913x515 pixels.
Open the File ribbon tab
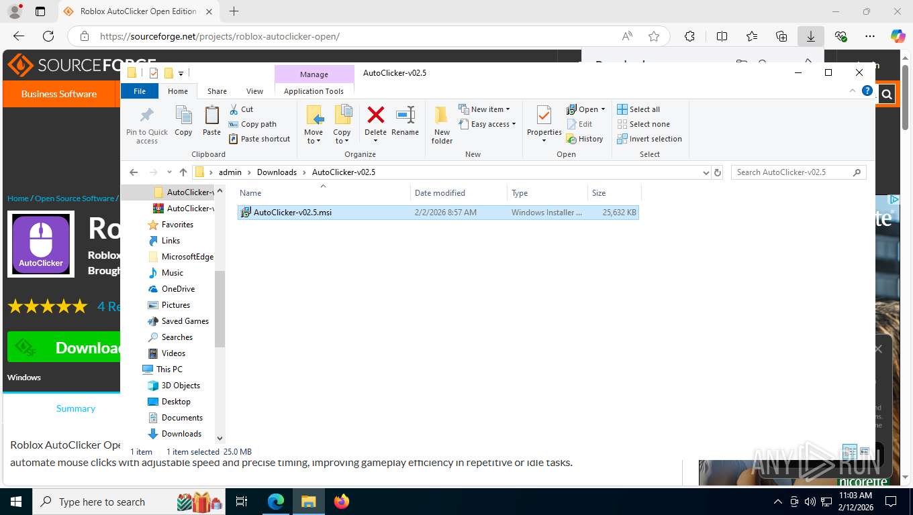click(x=140, y=91)
